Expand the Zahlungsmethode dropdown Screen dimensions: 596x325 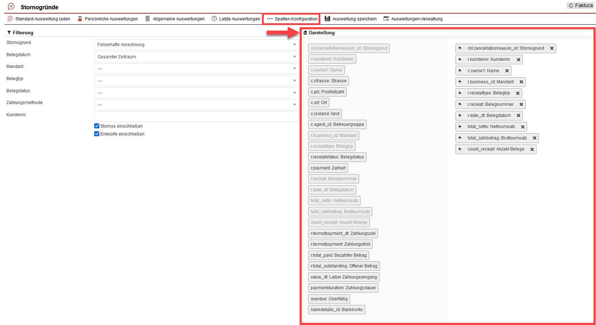pos(196,105)
